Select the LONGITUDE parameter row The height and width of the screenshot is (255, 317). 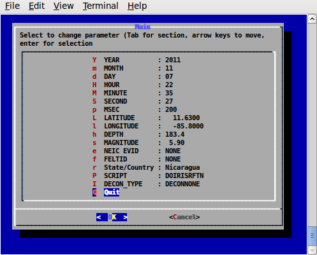[x=148, y=126]
